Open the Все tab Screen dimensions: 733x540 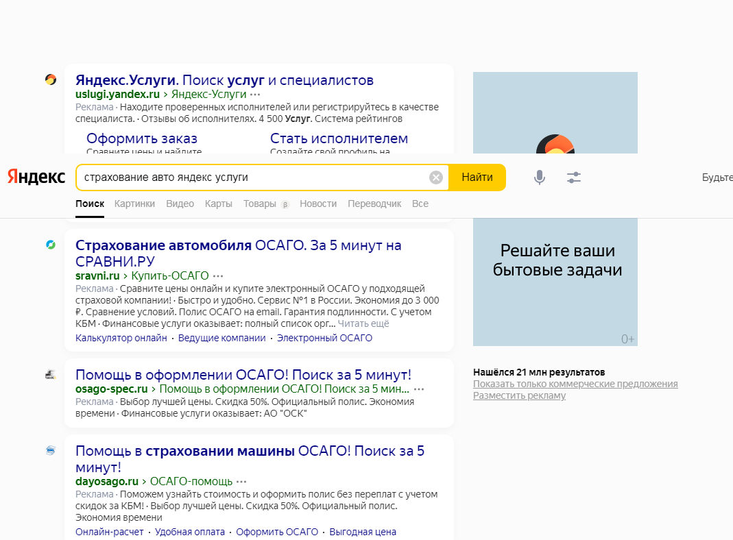pos(420,204)
